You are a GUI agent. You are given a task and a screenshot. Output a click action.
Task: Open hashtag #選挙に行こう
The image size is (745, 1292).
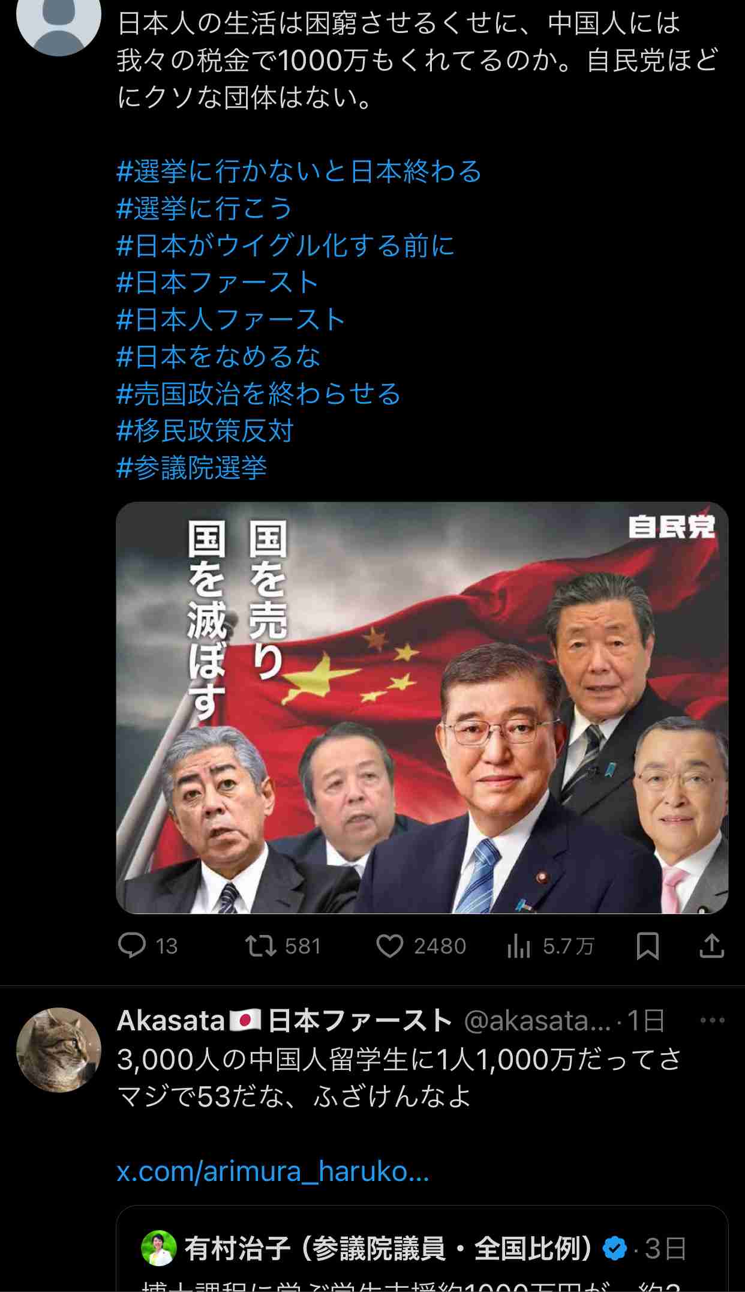204,209
